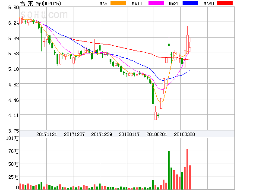Click the 3.75 price axis label
The height and width of the screenshot is (190, 259).
coord(13,131)
